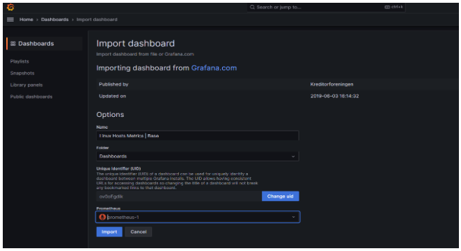Click the search magnifier icon
The image size is (461, 251).
(252, 7)
